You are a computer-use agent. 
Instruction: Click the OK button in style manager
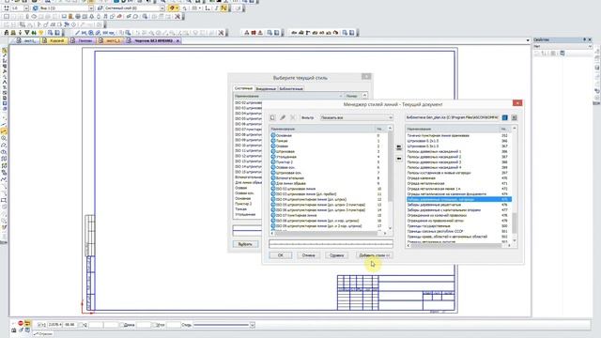[281, 255]
